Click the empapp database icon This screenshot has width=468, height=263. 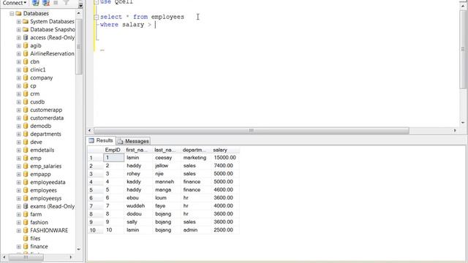point(26,174)
